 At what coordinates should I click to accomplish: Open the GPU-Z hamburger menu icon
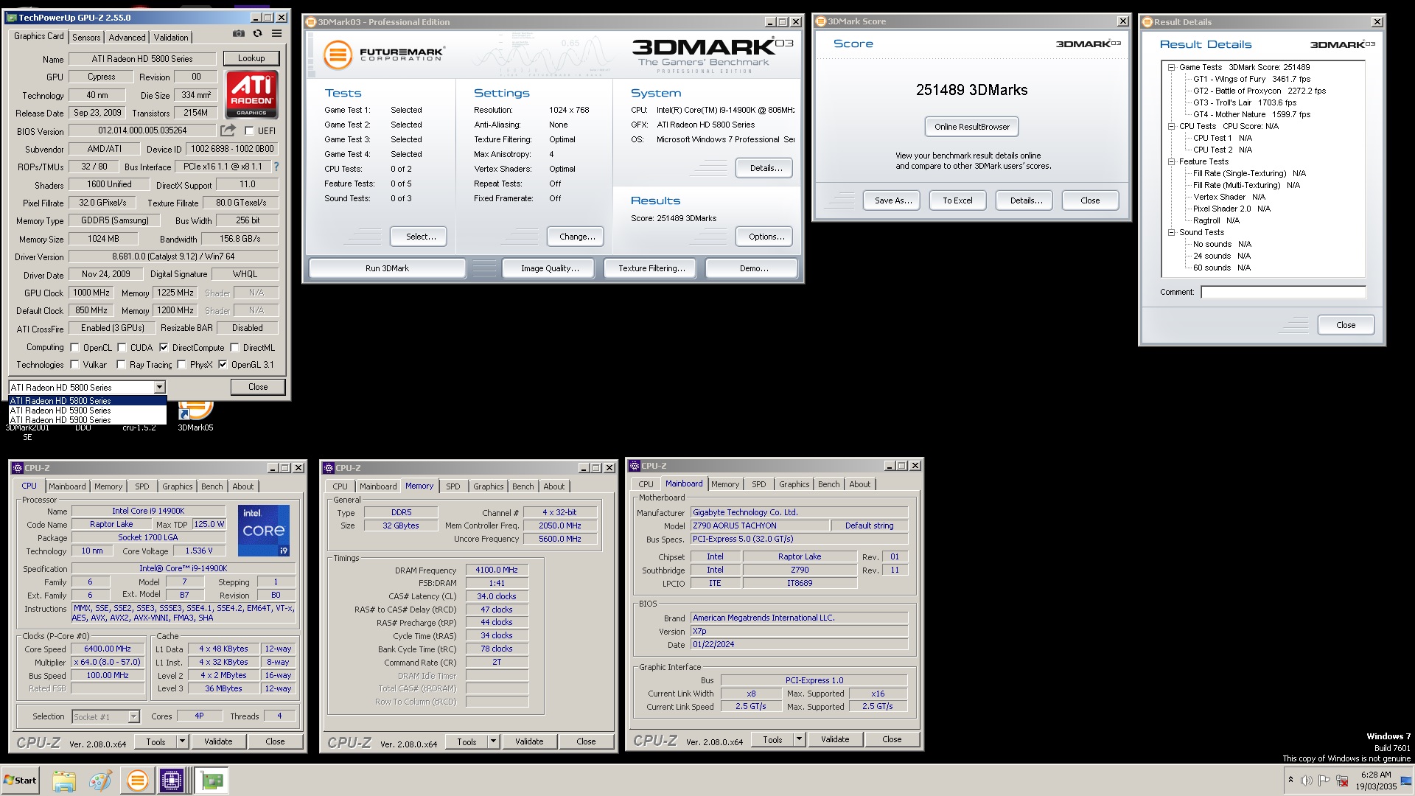tap(276, 34)
